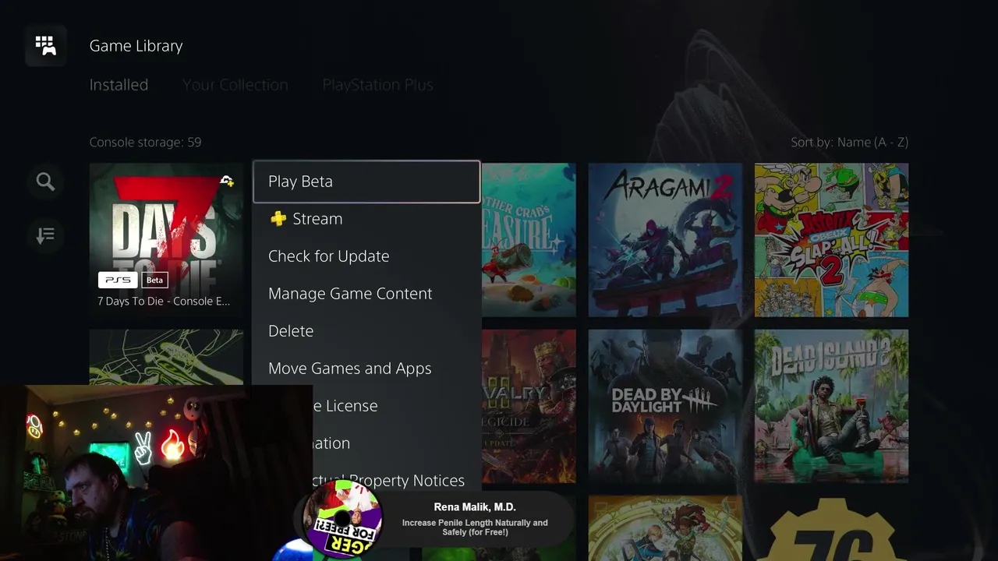Viewport: 998px width, 561px height.
Task: Open the 7 Days To Die game tile
Action: click(x=166, y=239)
